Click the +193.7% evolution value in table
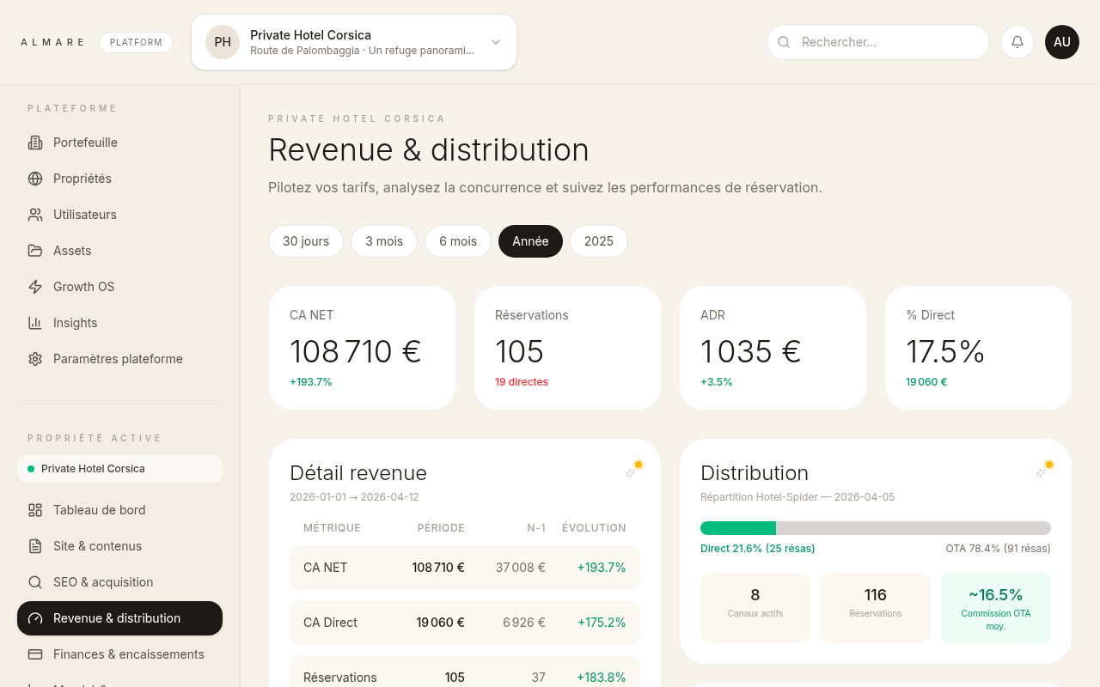Screen dimensions: 1100x687 [602, 568]
